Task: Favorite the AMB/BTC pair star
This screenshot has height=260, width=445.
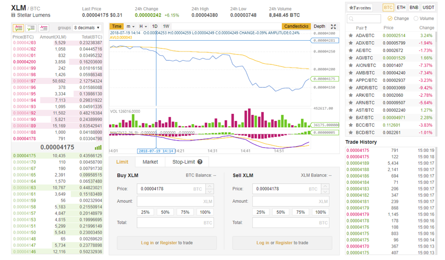Action: 351,73
